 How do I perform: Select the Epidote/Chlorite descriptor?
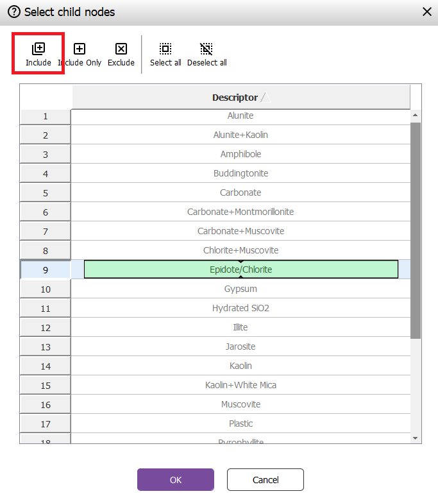(240, 269)
